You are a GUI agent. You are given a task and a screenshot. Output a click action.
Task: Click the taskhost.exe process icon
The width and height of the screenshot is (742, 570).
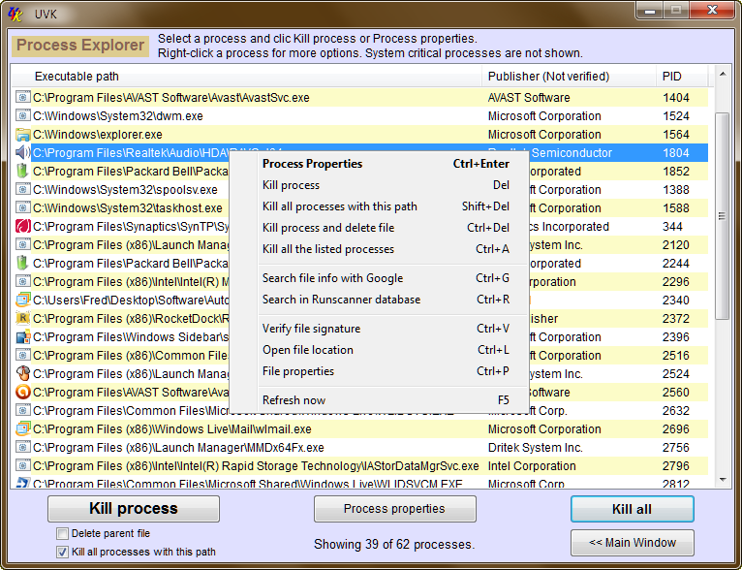(22, 208)
